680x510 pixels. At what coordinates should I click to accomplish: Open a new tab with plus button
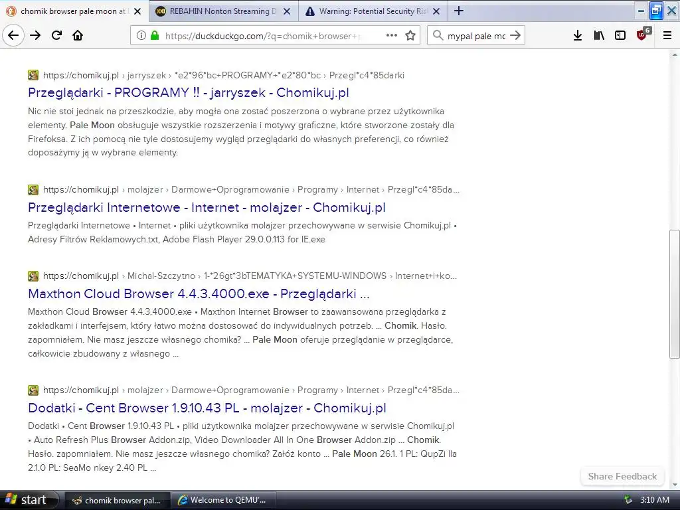tap(459, 11)
